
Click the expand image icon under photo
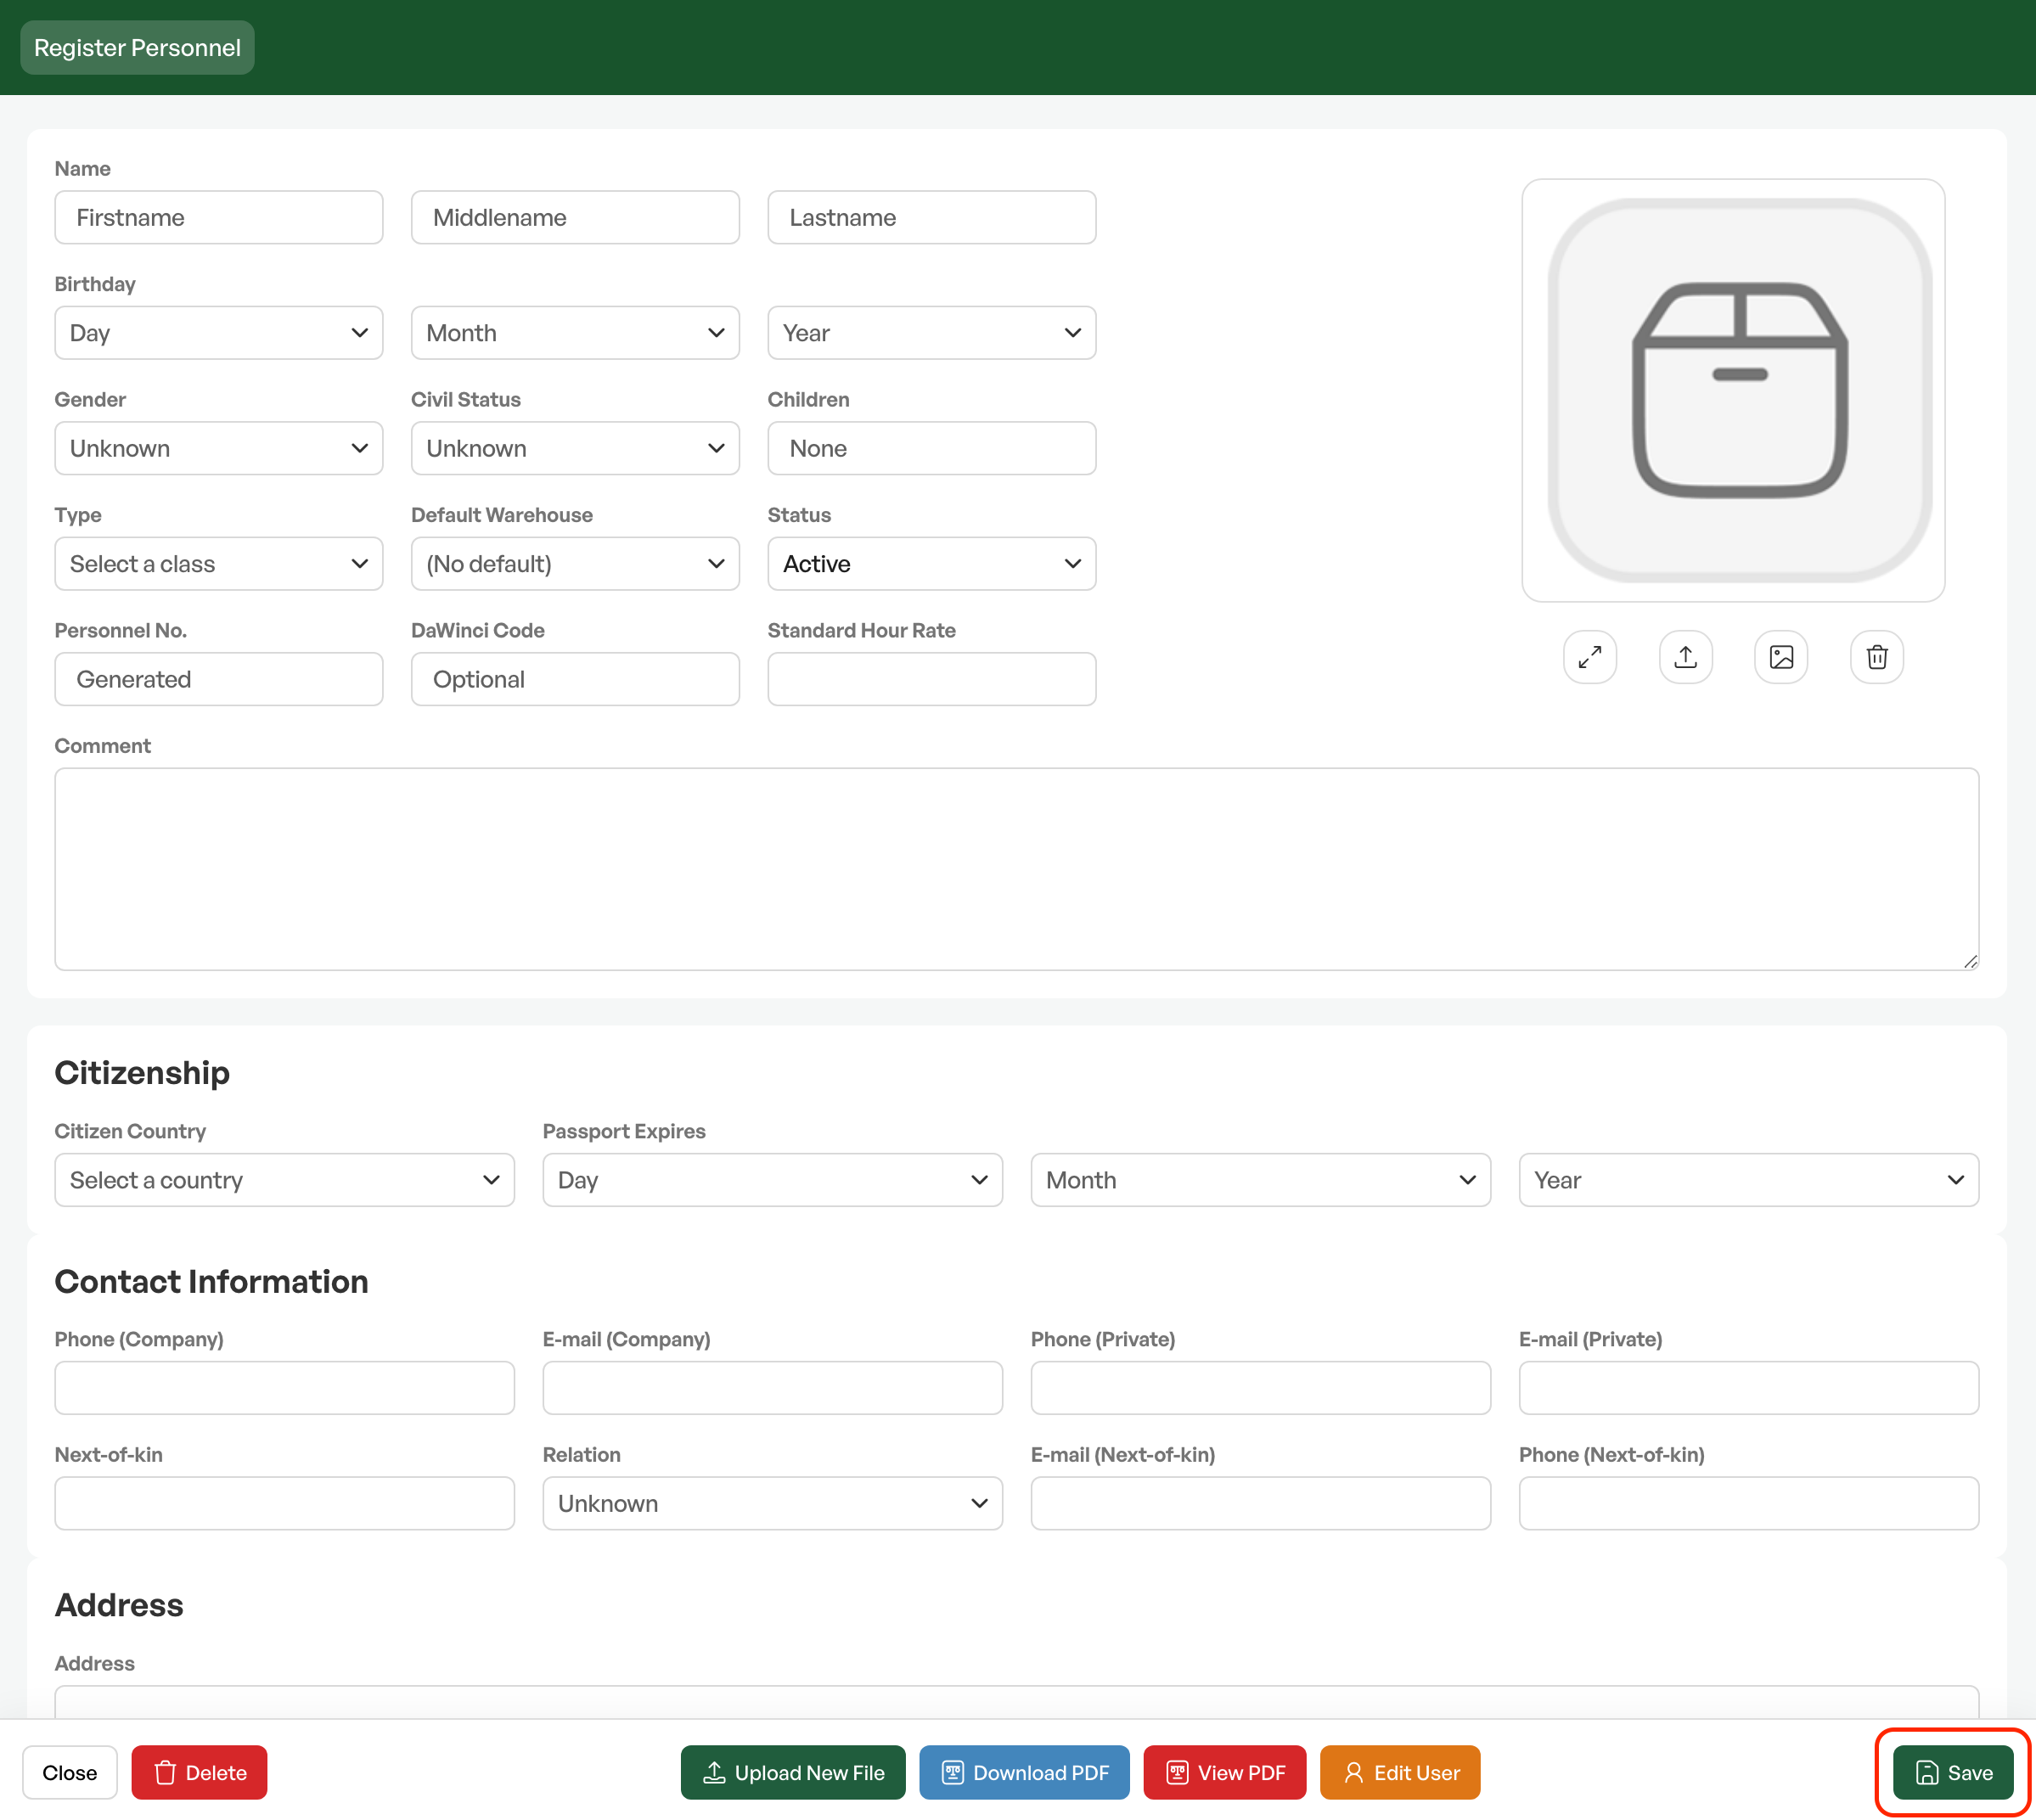point(1589,657)
